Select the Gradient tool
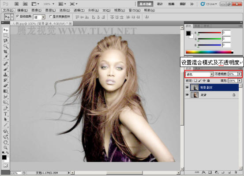This screenshot has width=244, height=176. (6, 91)
